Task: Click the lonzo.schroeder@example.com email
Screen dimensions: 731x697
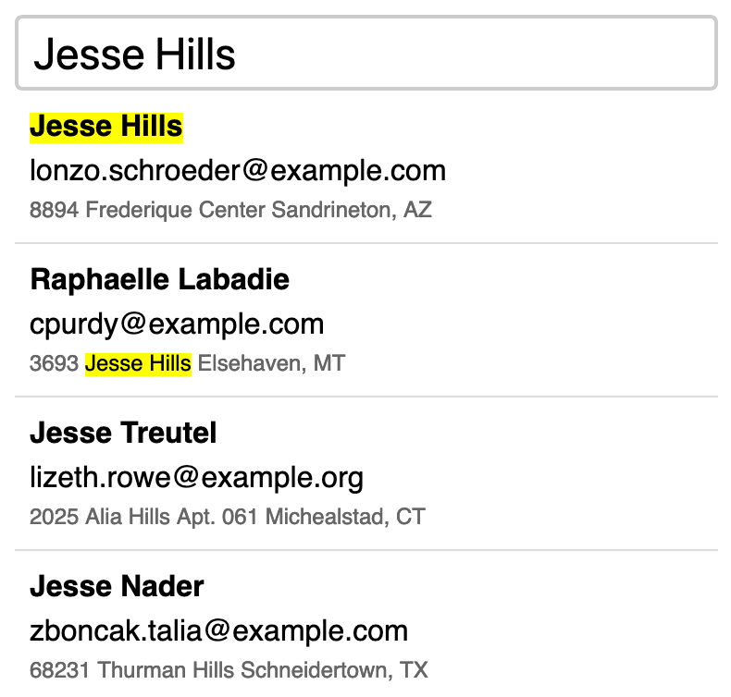Action: (238, 170)
